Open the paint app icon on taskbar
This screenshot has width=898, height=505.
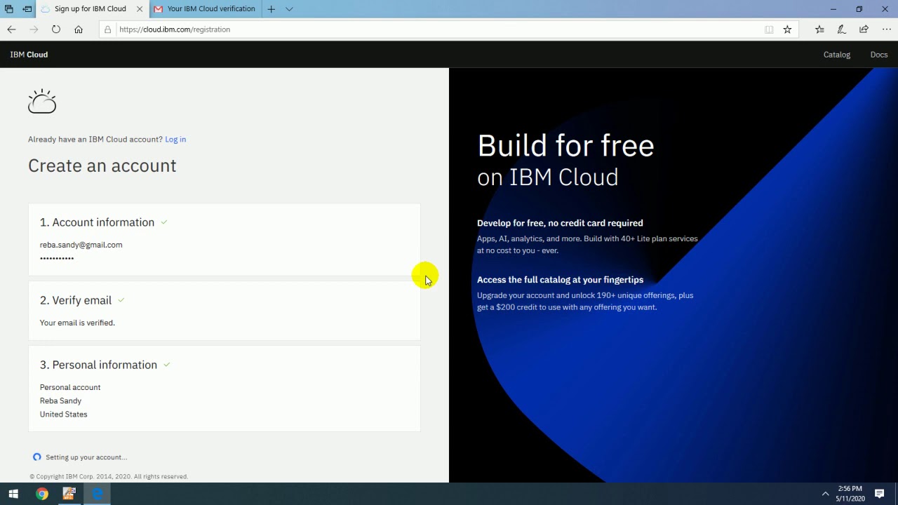click(69, 494)
